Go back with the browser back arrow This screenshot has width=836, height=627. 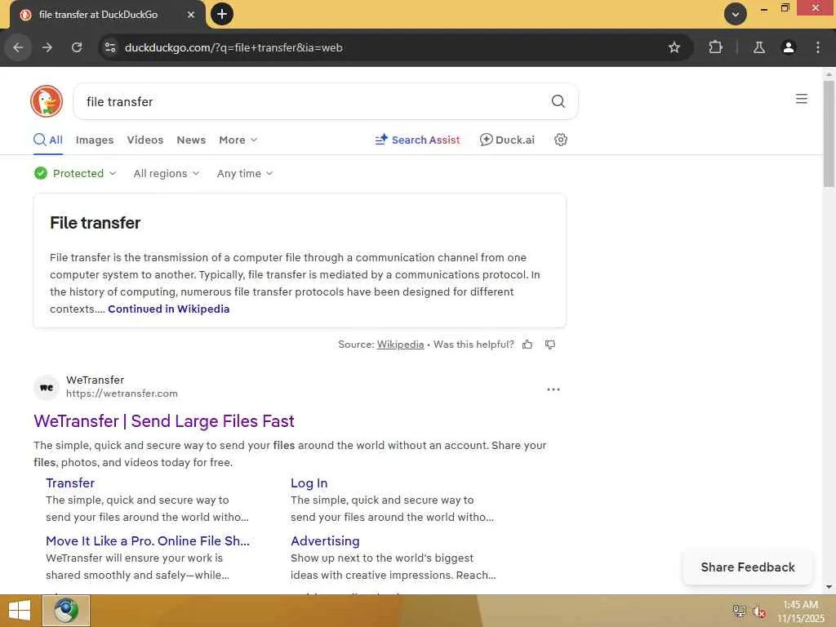pyautogui.click(x=18, y=47)
